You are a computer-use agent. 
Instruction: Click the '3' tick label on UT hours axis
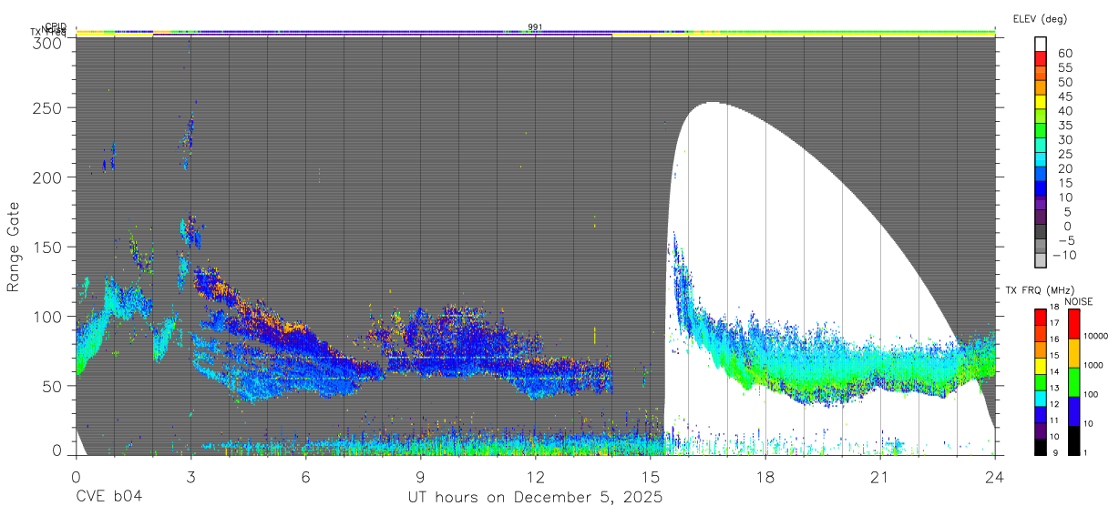tap(190, 476)
